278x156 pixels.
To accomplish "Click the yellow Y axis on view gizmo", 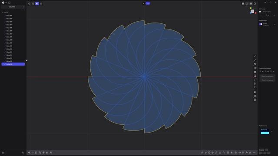I will click(x=251, y=8).
